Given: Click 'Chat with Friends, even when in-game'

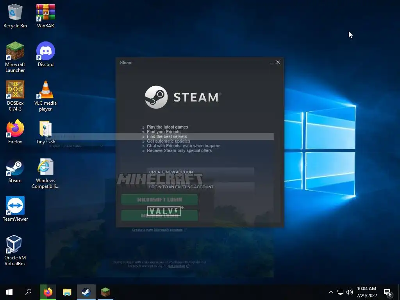Looking at the screenshot, I should click(x=184, y=146).
